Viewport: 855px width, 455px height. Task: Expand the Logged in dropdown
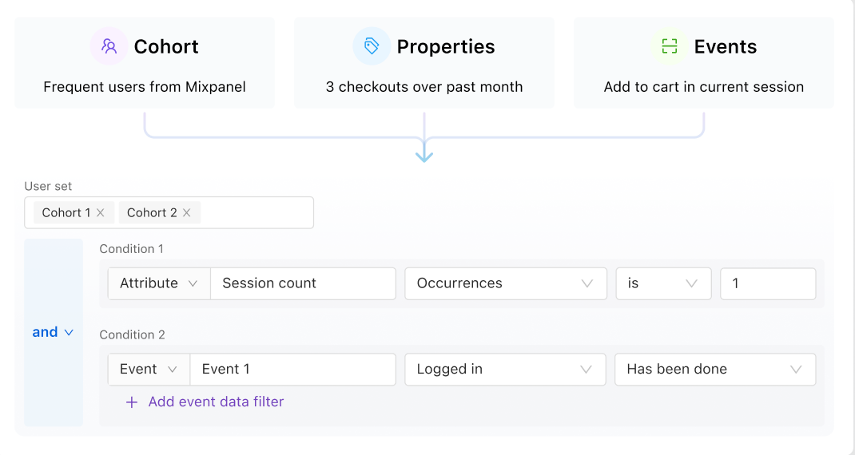click(x=505, y=370)
